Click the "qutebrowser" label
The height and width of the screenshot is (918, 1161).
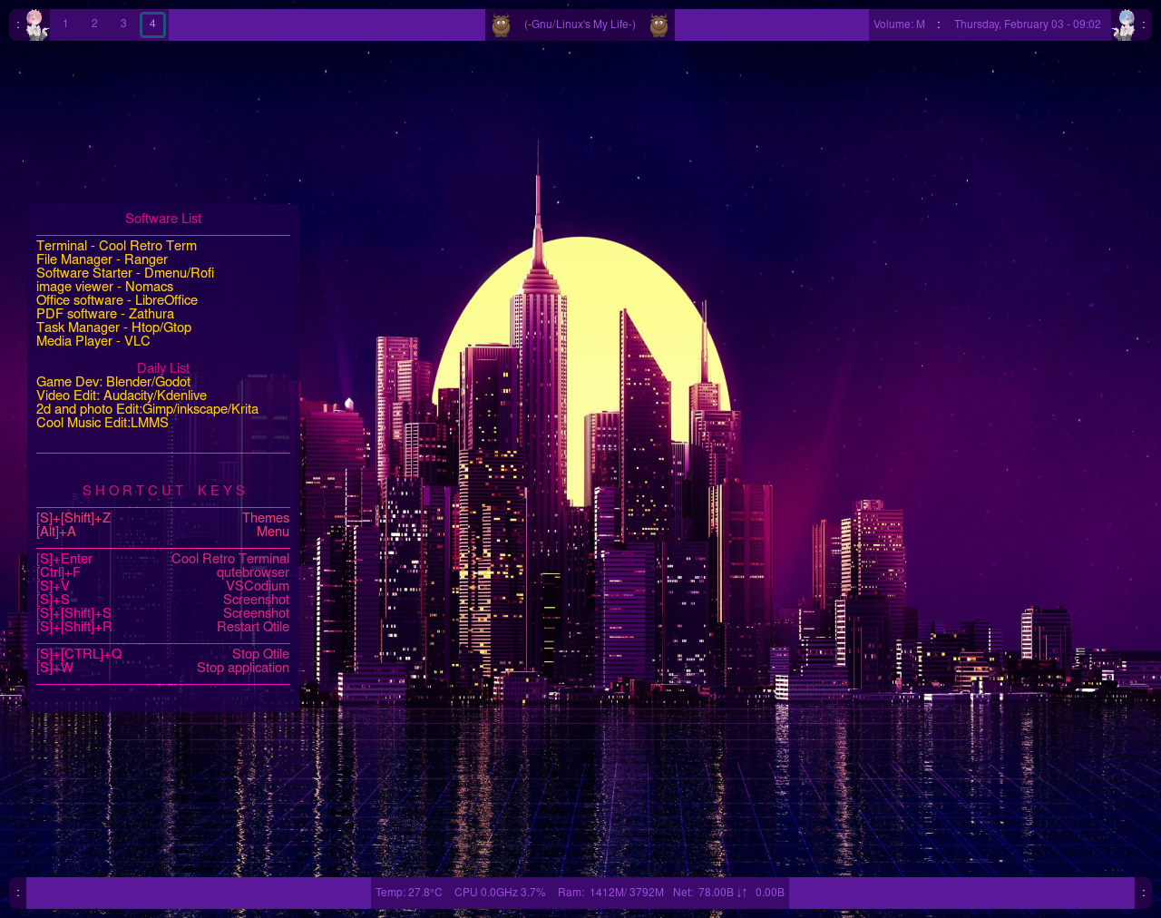coord(253,572)
